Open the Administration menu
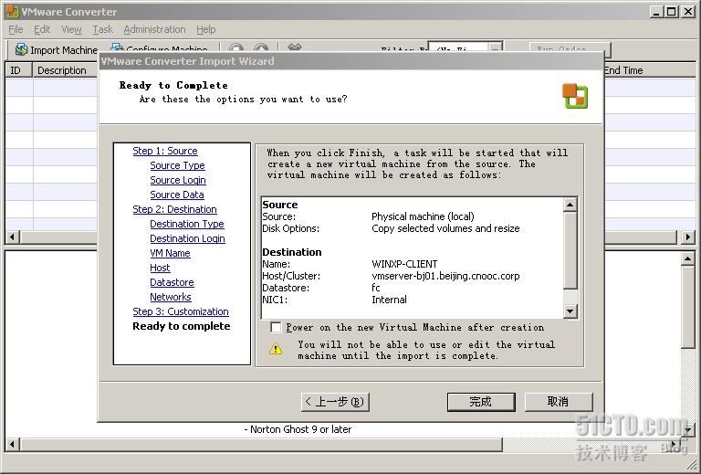Viewport: 701px width, 474px height. click(154, 29)
